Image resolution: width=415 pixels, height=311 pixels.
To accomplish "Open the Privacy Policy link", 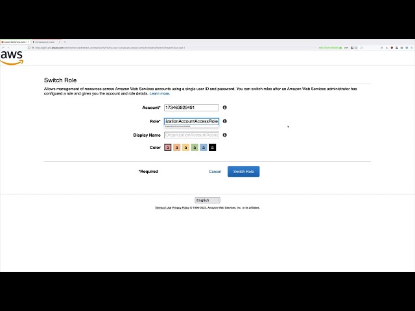I will 181,207.
